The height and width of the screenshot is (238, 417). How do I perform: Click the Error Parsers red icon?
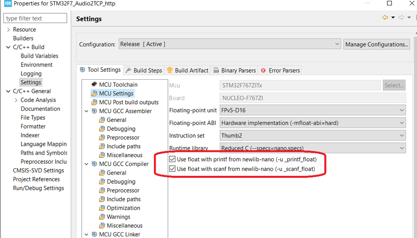coord(263,71)
